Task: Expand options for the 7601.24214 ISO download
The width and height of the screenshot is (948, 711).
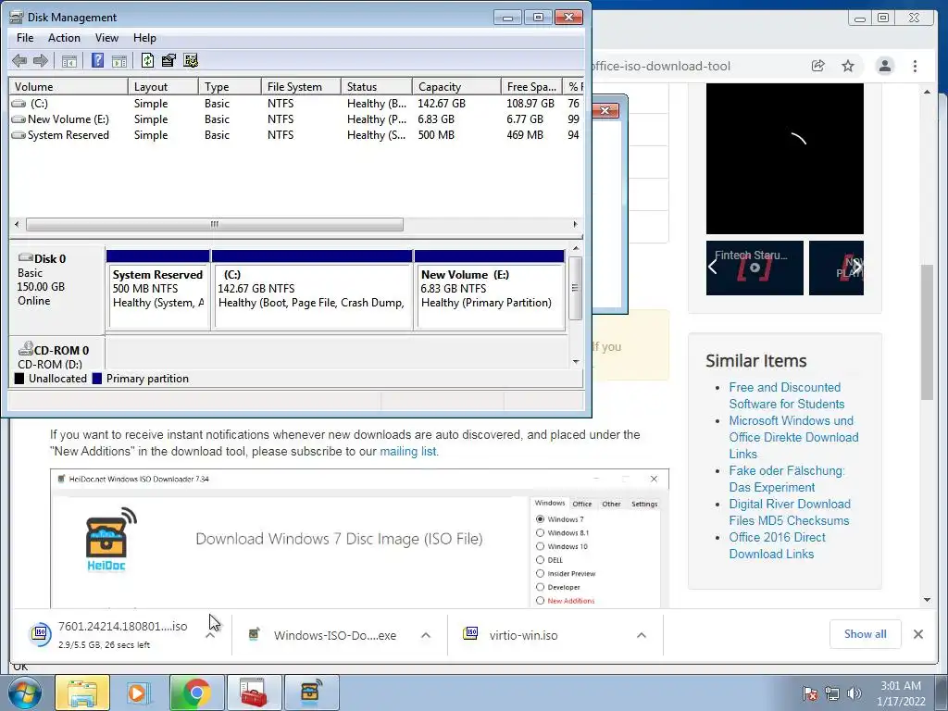Action: pyautogui.click(x=210, y=635)
